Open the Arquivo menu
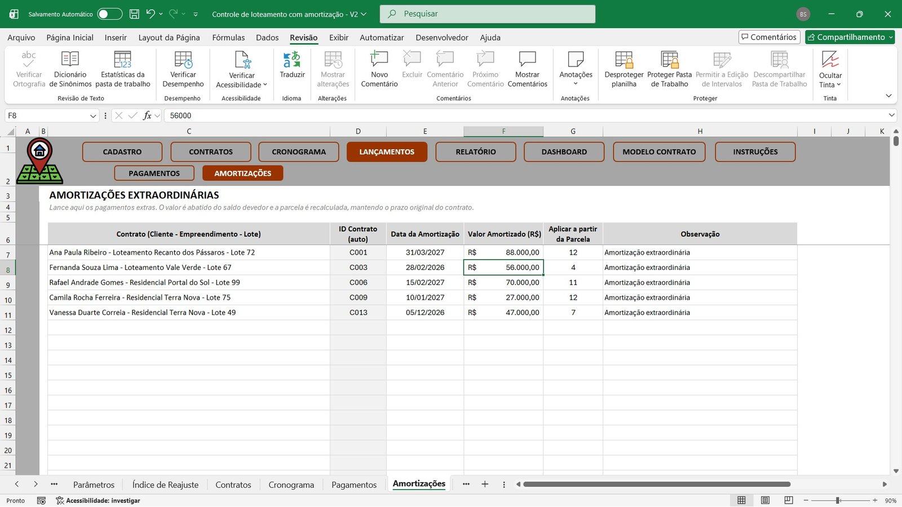 coord(21,38)
